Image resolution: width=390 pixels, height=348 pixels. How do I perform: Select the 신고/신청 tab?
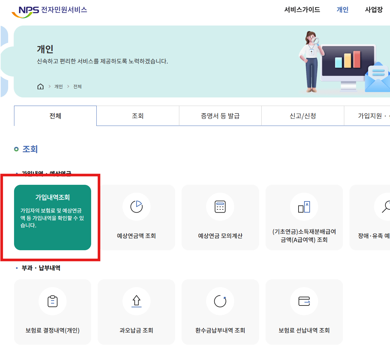(x=302, y=116)
